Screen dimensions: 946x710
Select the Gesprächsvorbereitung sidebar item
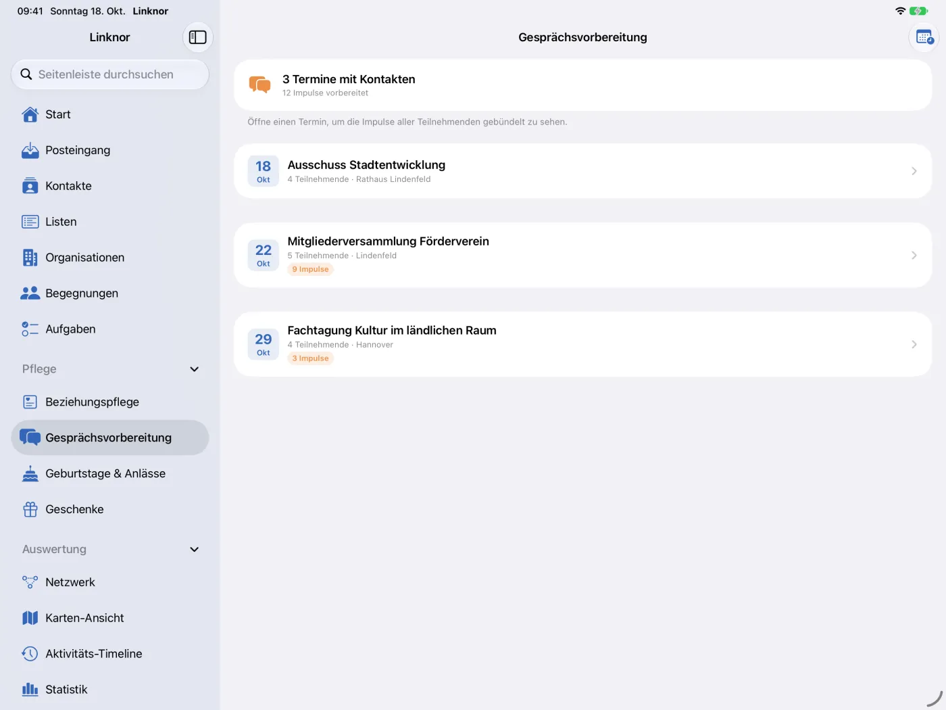click(x=110, y=437)
